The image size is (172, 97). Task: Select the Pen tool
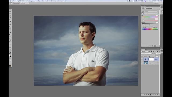point(10,41)
